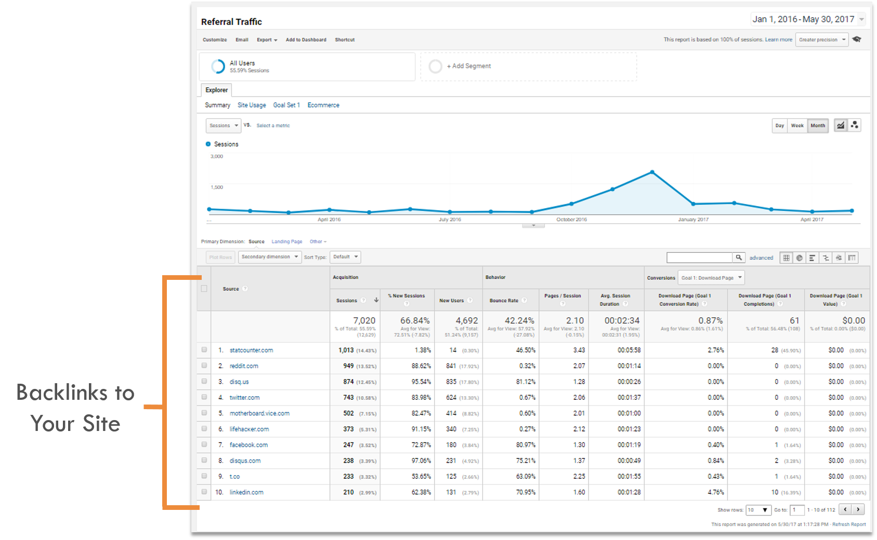Screen dimensions: 877x540
Task: Click the table search magnifier icon
Action: pyautogui.click(x=739, y=258)
